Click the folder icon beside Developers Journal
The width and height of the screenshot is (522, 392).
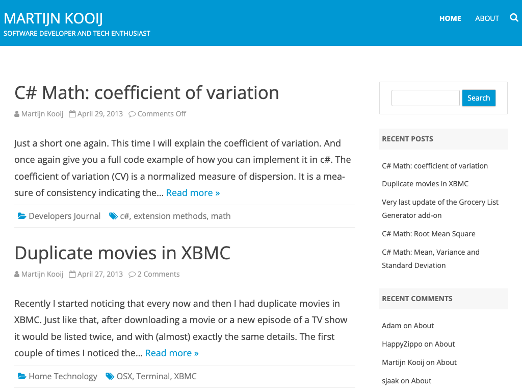22,216
